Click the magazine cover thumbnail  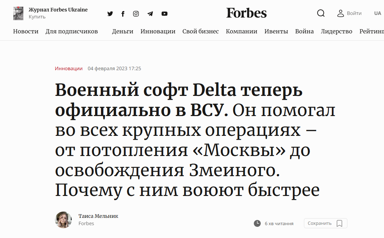18,13
